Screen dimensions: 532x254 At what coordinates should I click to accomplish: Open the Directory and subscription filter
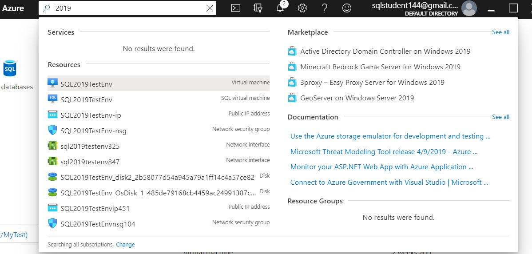258,8
